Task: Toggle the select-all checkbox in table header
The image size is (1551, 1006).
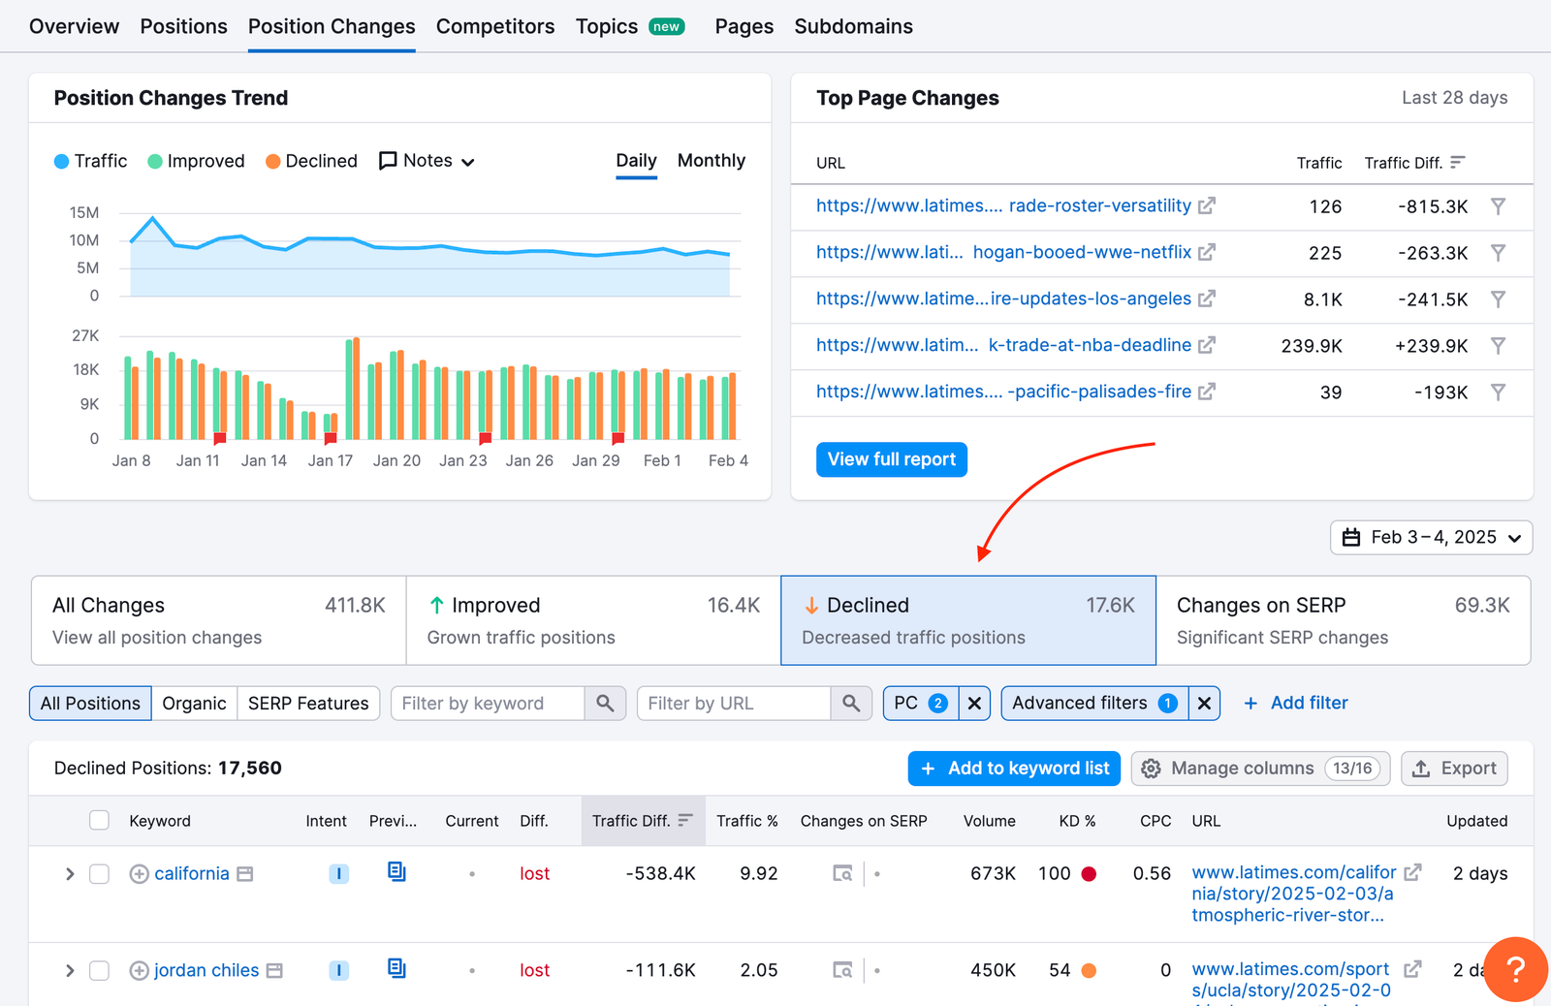Action: tap(99, 821)
